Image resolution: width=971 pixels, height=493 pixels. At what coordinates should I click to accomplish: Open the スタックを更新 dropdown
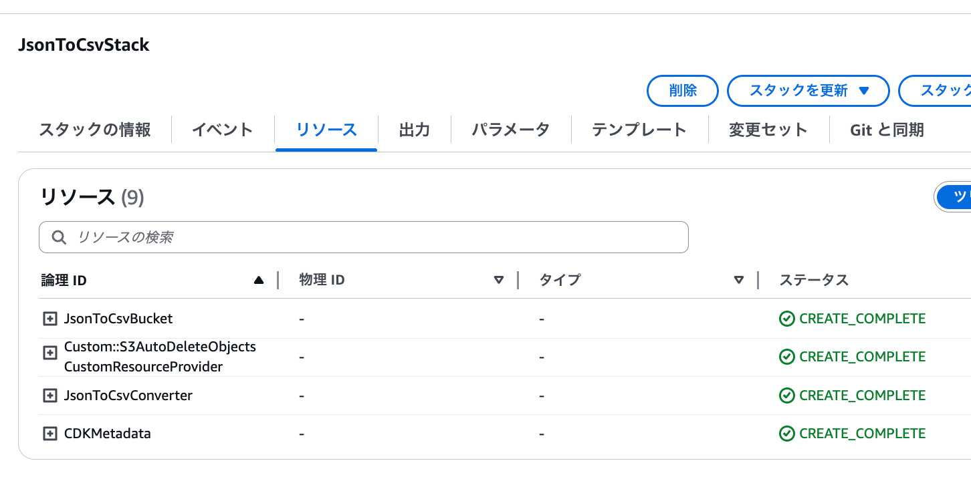(808, 91)
